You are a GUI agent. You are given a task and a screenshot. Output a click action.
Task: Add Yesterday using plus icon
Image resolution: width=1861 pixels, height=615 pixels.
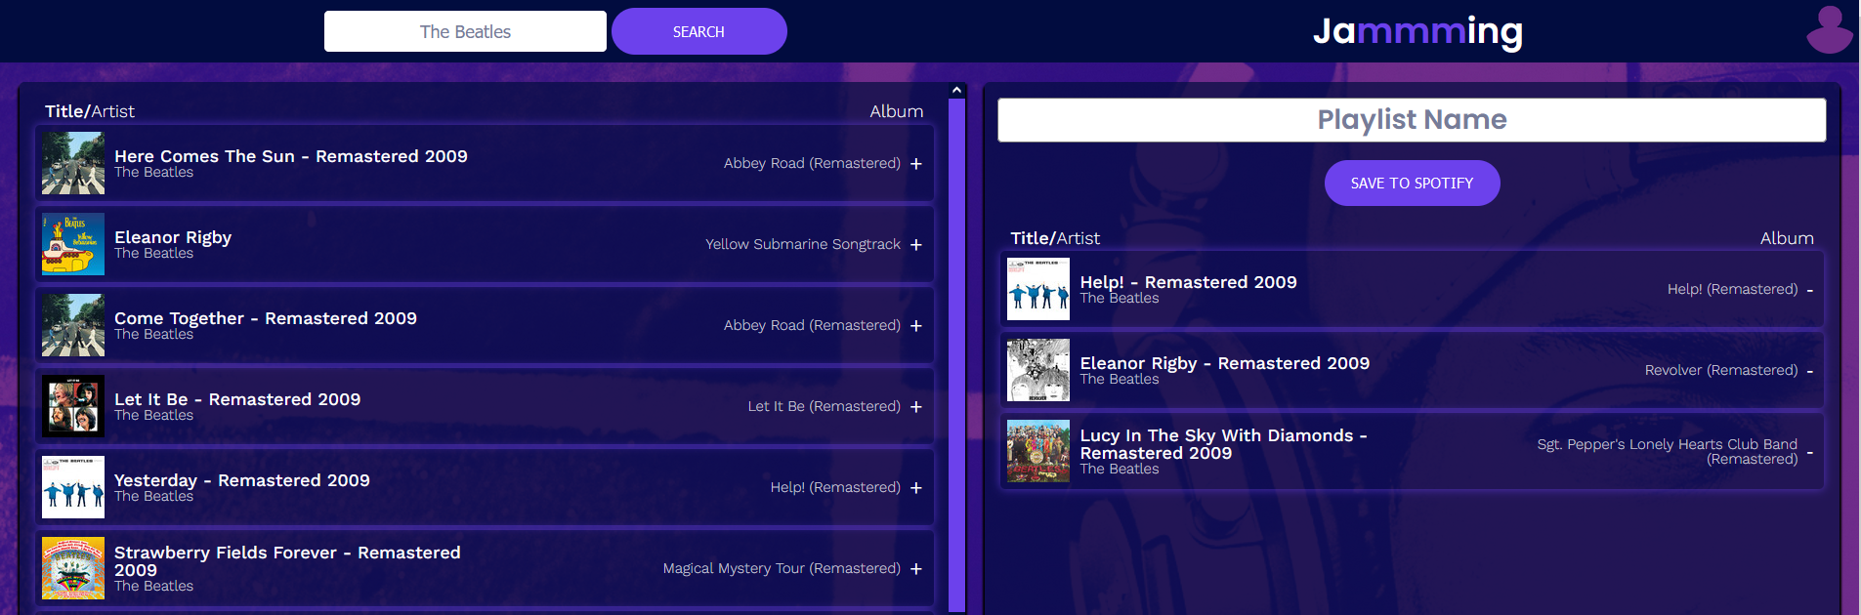(916, 488)
